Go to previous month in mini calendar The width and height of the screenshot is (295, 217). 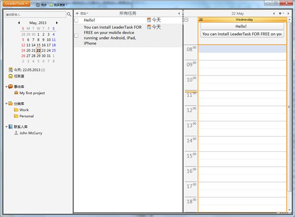click(x=19, y=23)
